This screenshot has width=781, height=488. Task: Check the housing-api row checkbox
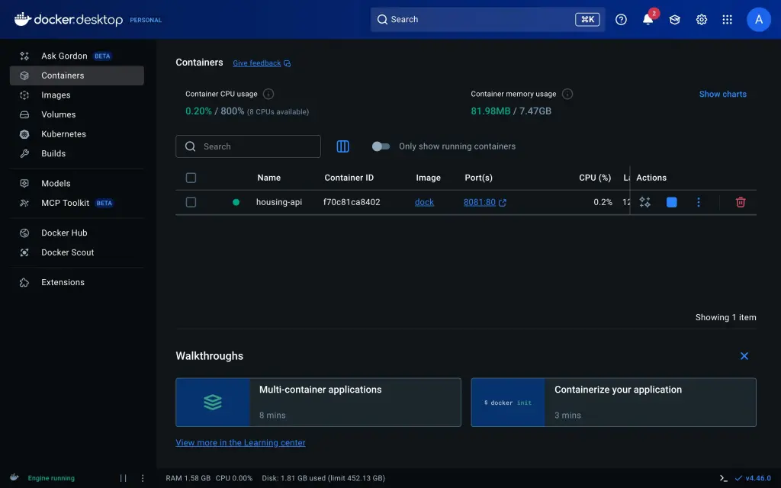191,202
